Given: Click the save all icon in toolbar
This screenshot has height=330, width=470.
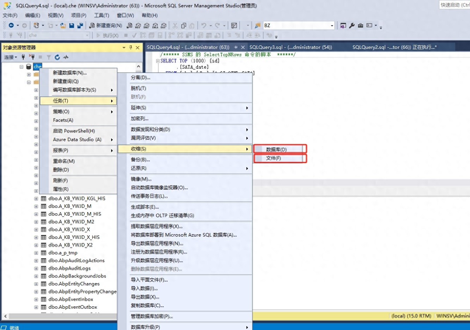Looking at the screenshot, I should point(80,26).
